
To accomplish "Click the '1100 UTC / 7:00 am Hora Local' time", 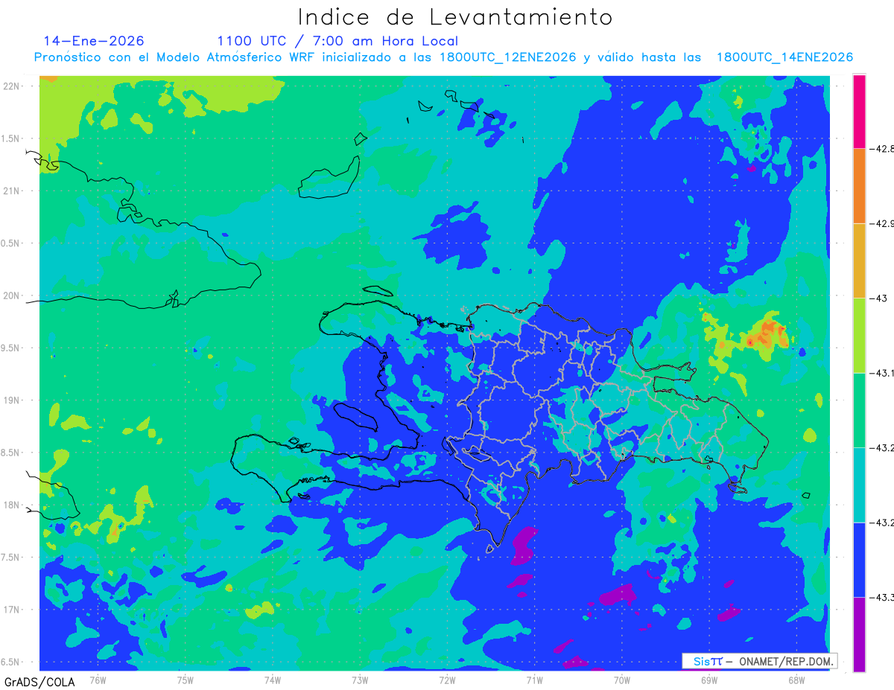I will [x=337, y=41].
